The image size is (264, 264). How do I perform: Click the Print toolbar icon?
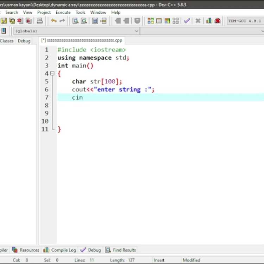(40, 21)
